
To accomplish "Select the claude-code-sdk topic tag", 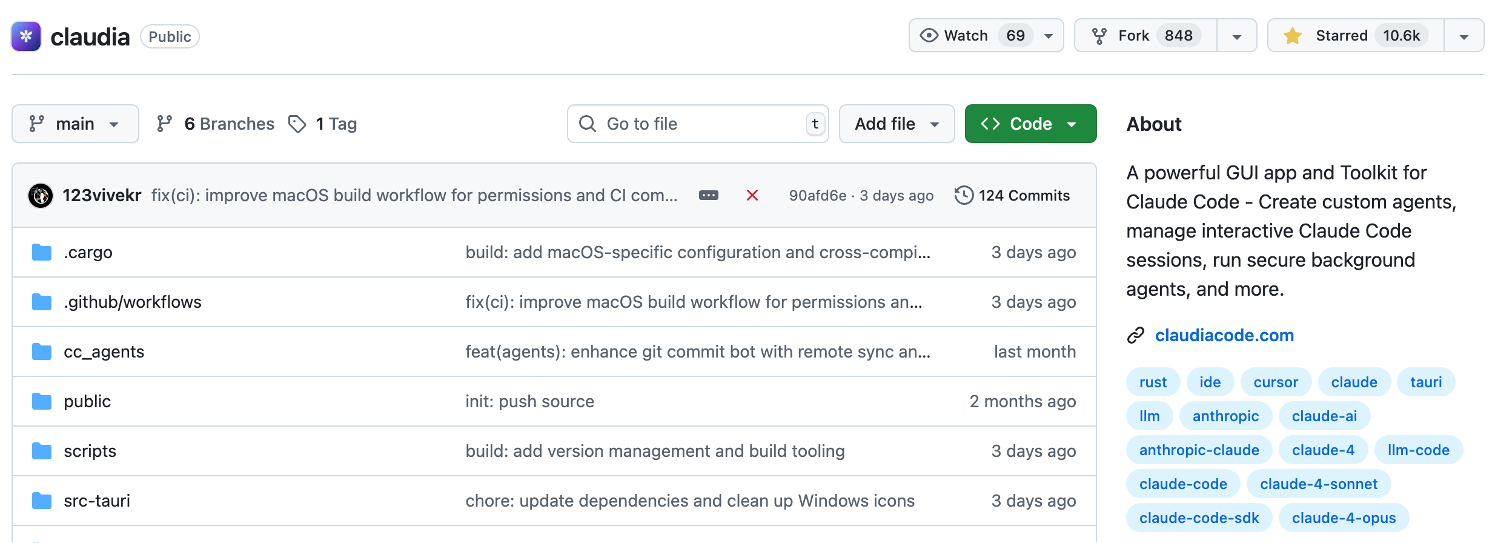I will coord(1199,518).
